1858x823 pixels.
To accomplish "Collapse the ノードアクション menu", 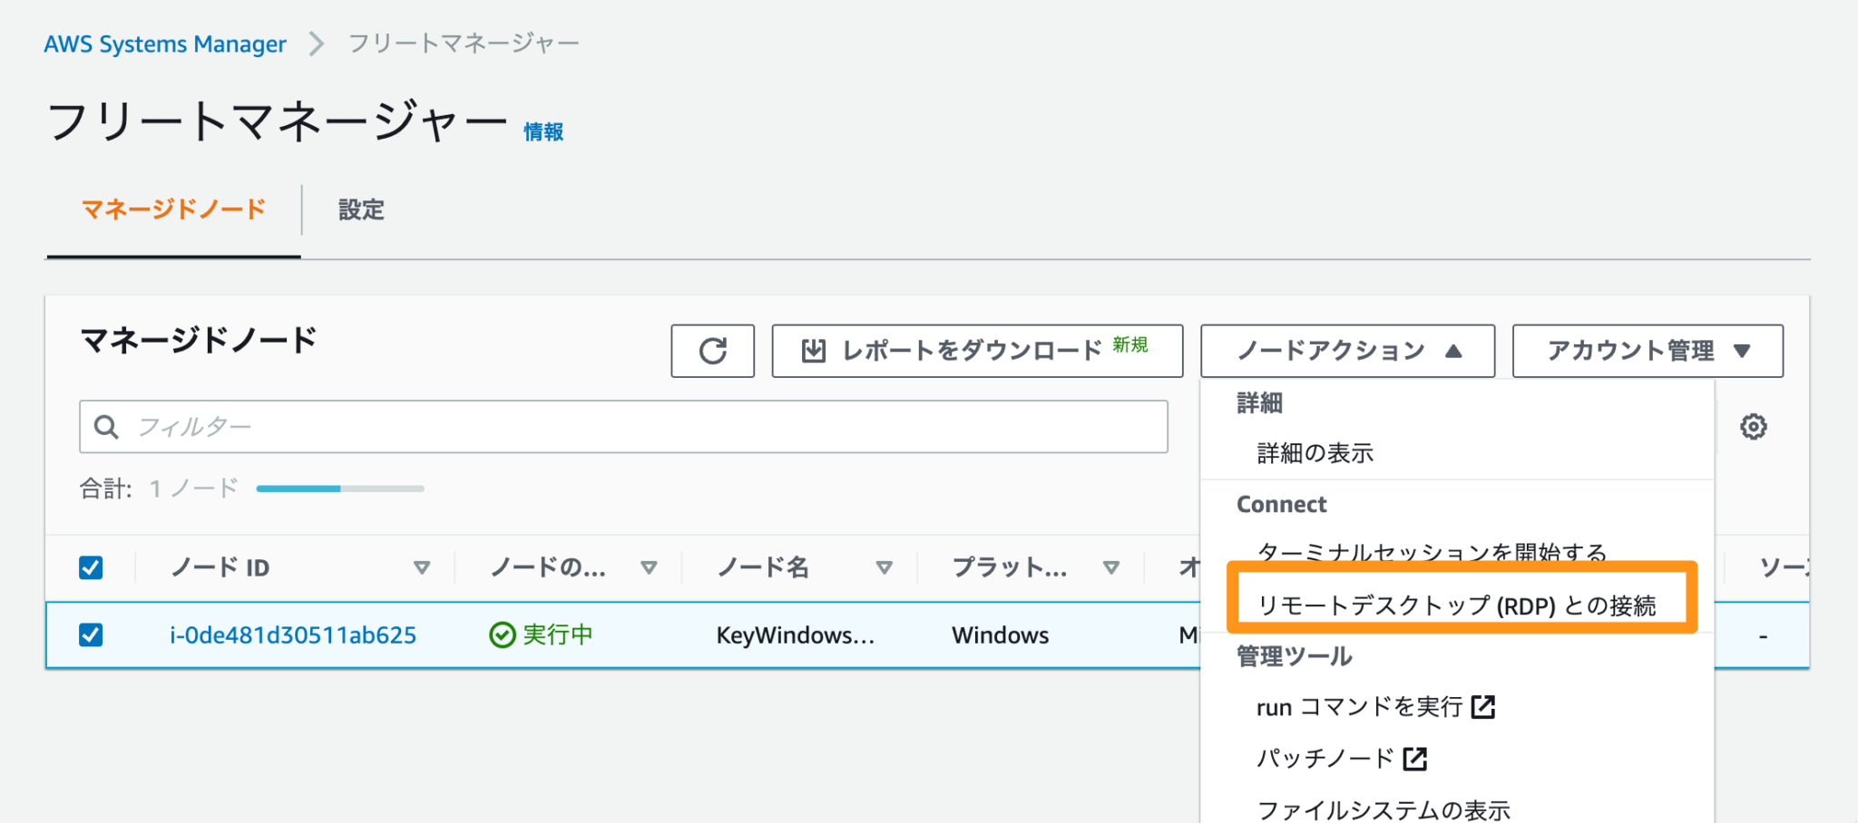I will tap(1347, 352).
